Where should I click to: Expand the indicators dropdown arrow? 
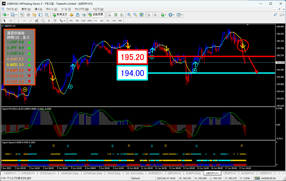166,15
